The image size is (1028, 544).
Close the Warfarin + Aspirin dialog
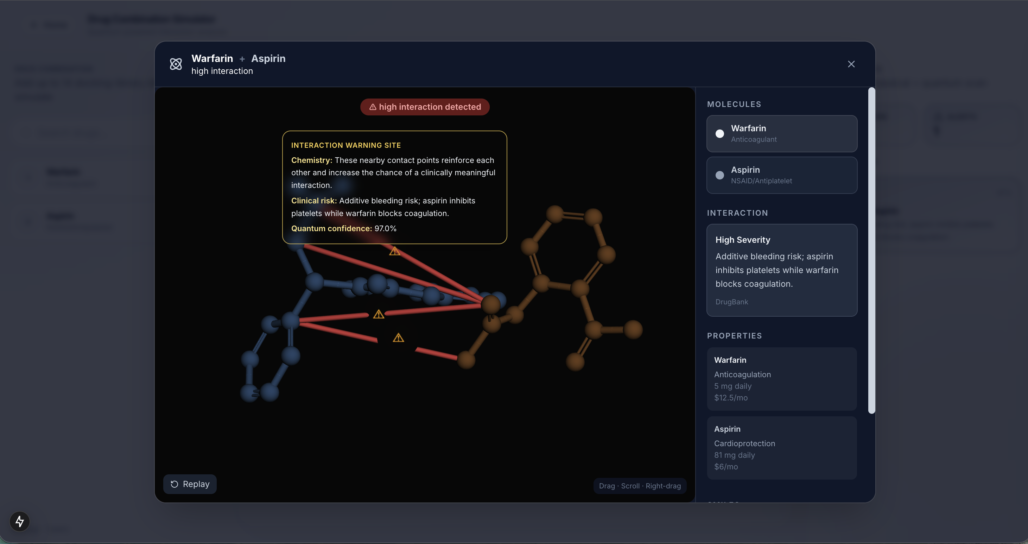click(x=851, y=64)
